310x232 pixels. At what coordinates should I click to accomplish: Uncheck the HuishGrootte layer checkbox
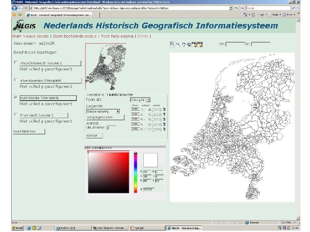(16, 97)
